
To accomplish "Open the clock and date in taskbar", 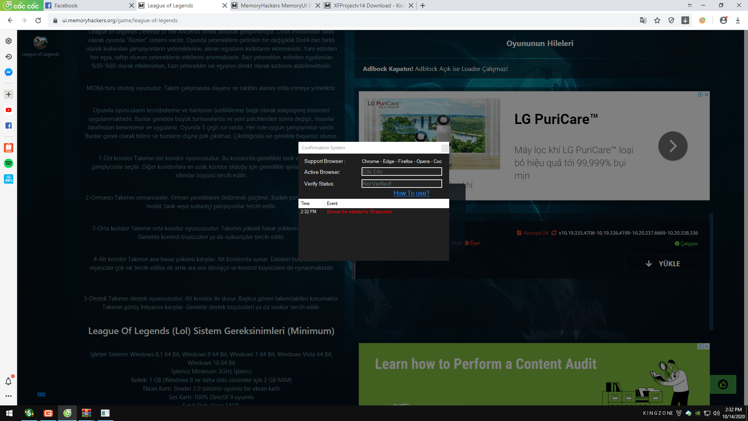I will 733,413.
